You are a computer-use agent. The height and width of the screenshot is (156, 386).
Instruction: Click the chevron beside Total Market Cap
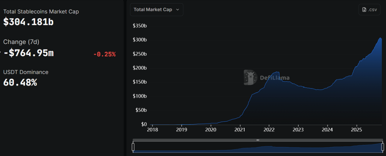click(178, 10)
